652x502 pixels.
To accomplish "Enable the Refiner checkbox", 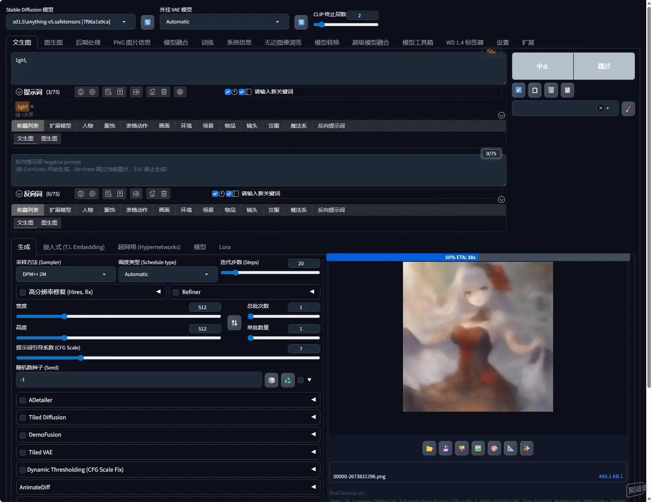I will pyautogui.click(x=176, y=293).
